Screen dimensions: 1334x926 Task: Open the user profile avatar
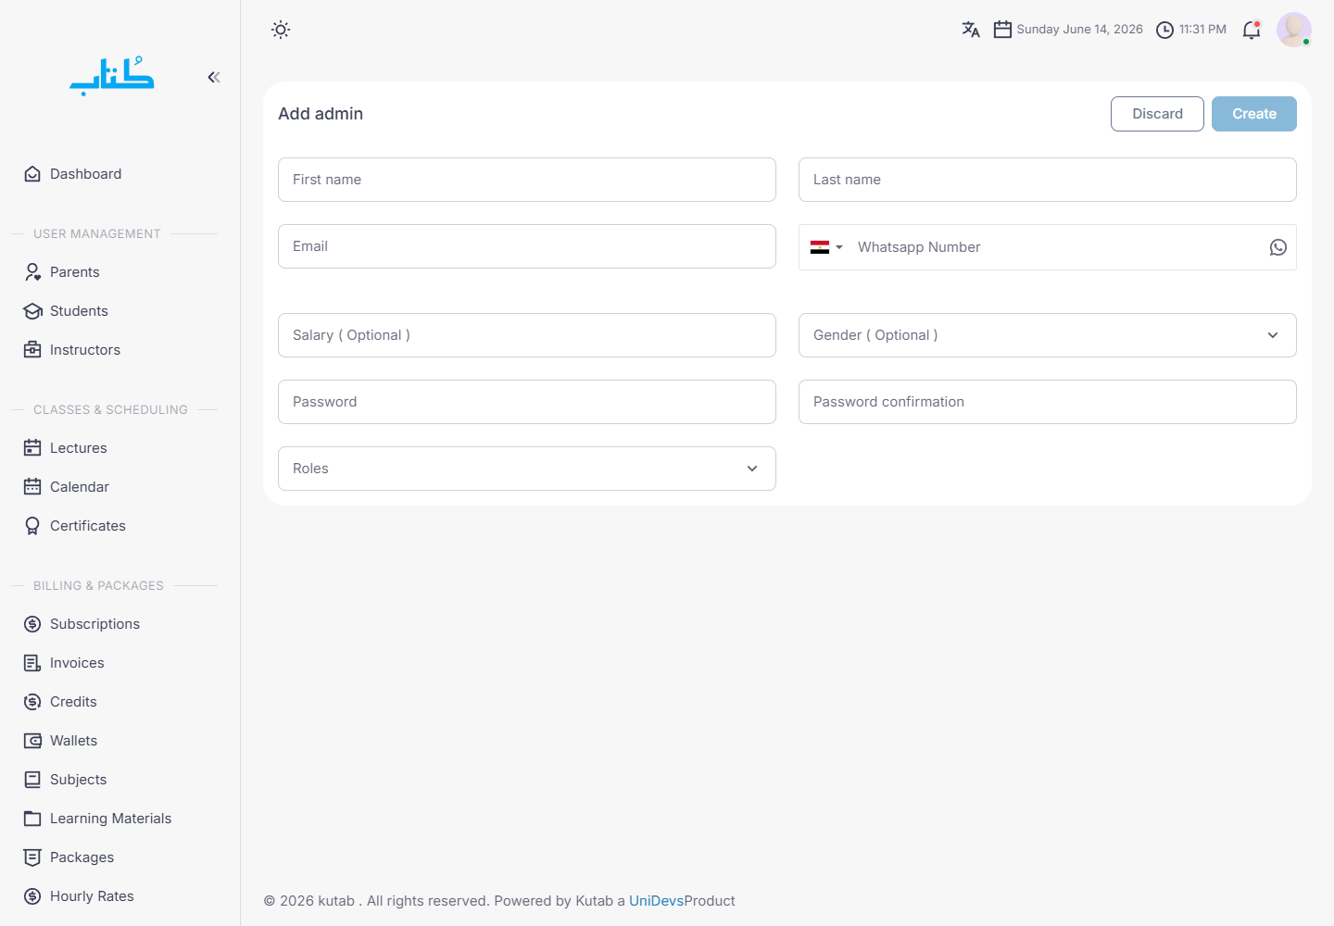pyautogui.click(x=1294, y=30)
